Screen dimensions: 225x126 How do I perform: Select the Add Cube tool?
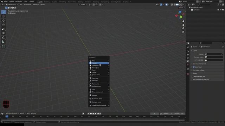tap(3, 47)
